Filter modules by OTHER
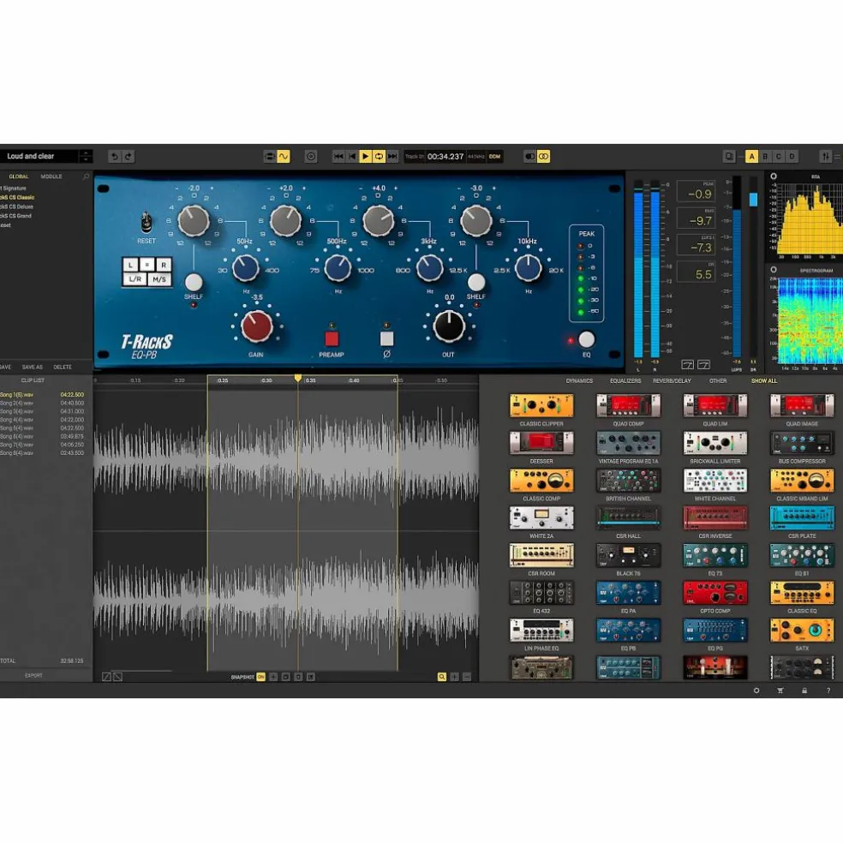The width and height of the screenshot is (843, 843). pyautogui.click(x=718, y=380)
